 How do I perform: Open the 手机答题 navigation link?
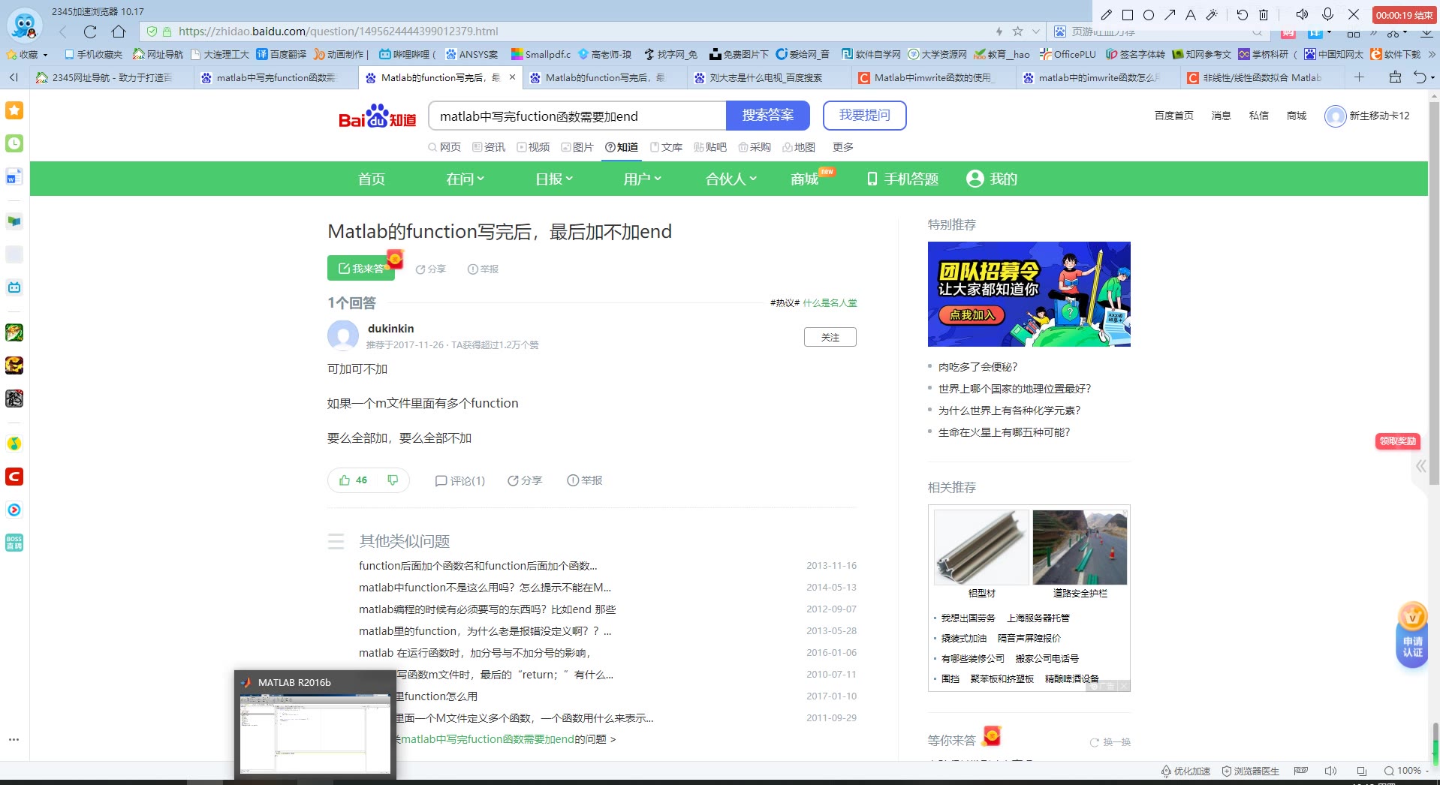tap(902, 179)
